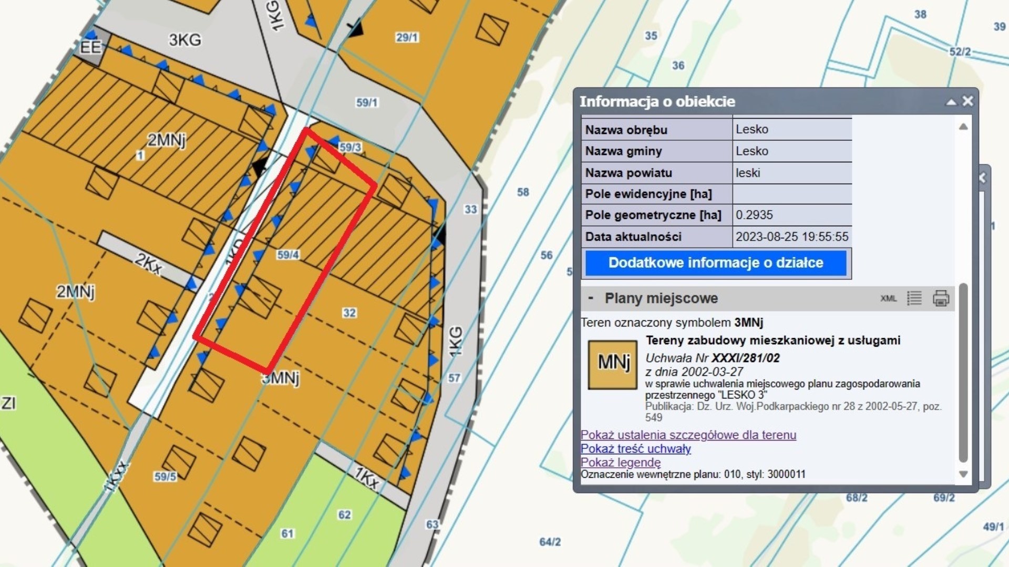Click parcel label 36 on map
1009x567 pixels.
pos(678,66)
